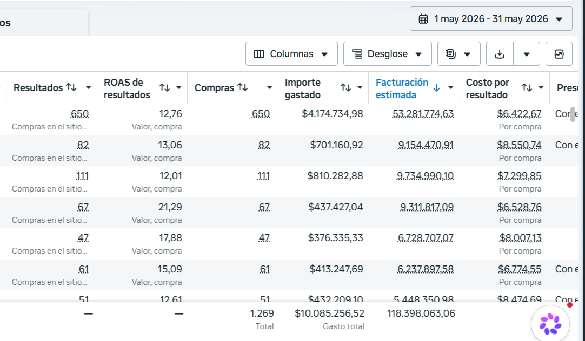Sort by Costo por resultado arrows

pyautogui.click(x=527, y=87)
